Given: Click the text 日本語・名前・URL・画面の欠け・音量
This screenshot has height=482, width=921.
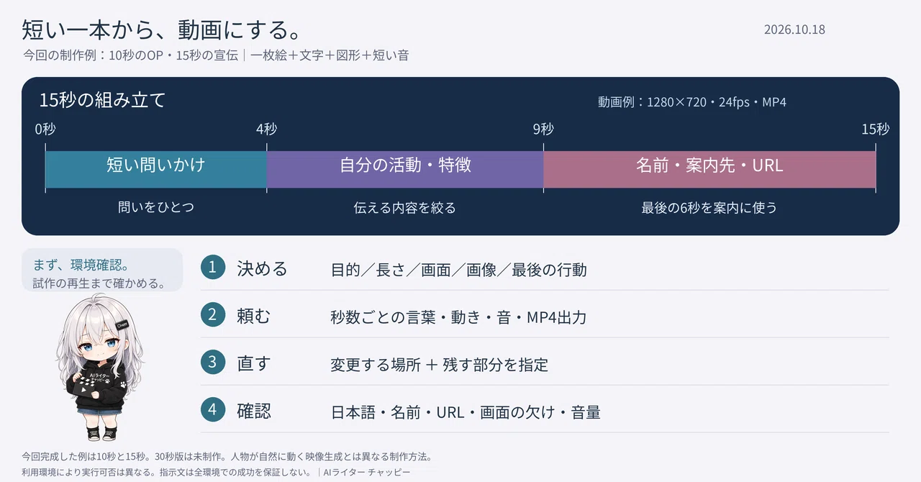Looking at the screenshot, I should [x=466, y=412].
